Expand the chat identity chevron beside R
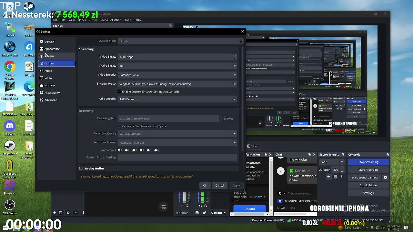Screen dimensions: 413x232 point(284,193)
